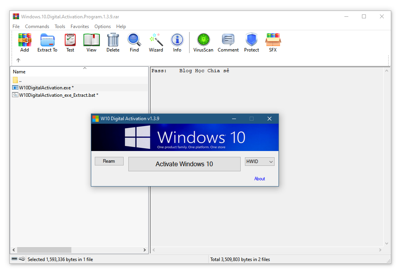The image size is (399, 279).
Task: Click the Activate Windows 10 button
Action: [184, 164]
